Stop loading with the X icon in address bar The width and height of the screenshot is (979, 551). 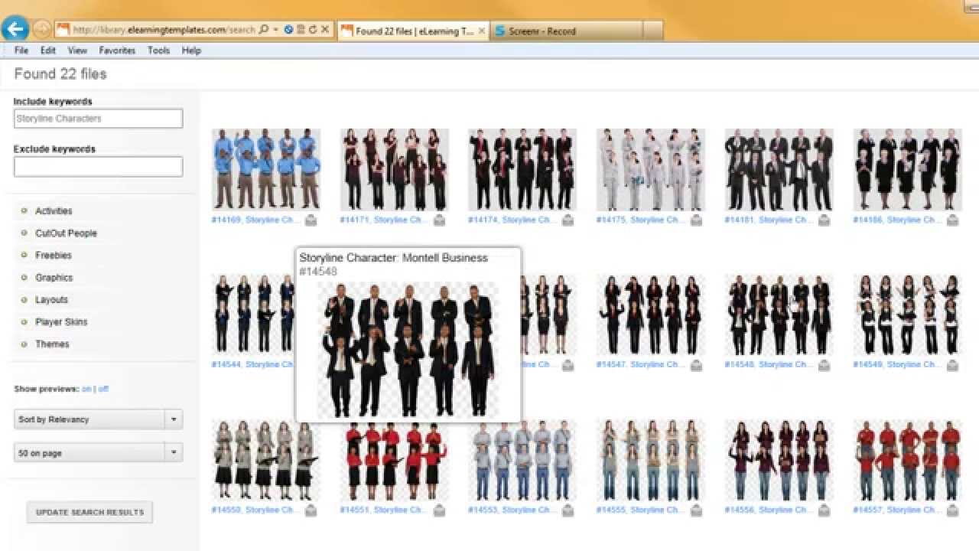click(x=325, y=30)
